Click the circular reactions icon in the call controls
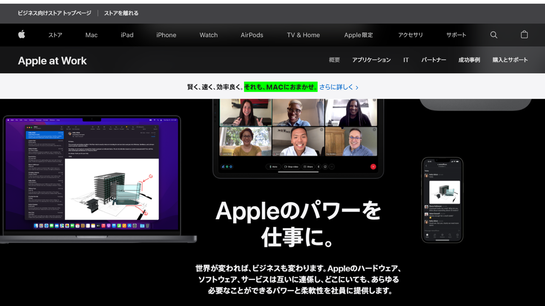The width and height of the screenshot is (545, 306). (x=325, y=167)
